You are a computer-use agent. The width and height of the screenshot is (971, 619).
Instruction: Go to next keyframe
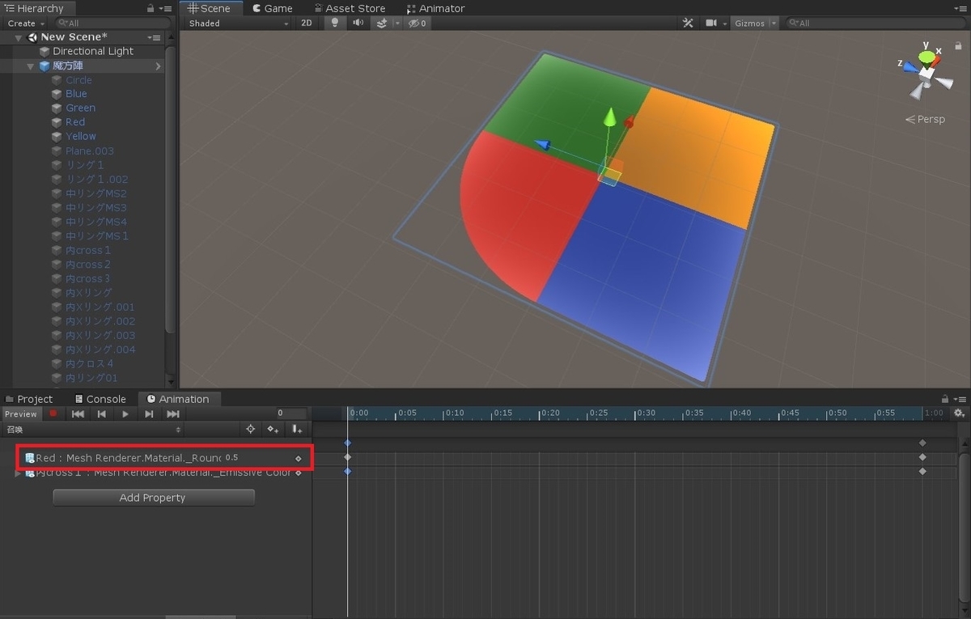149,413
